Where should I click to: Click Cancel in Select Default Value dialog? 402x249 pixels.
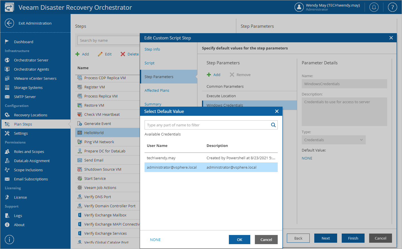coord(266,240)
